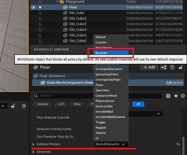
Task: Click the SM_Cube5 mesh icon
Action: pos(65,35)
